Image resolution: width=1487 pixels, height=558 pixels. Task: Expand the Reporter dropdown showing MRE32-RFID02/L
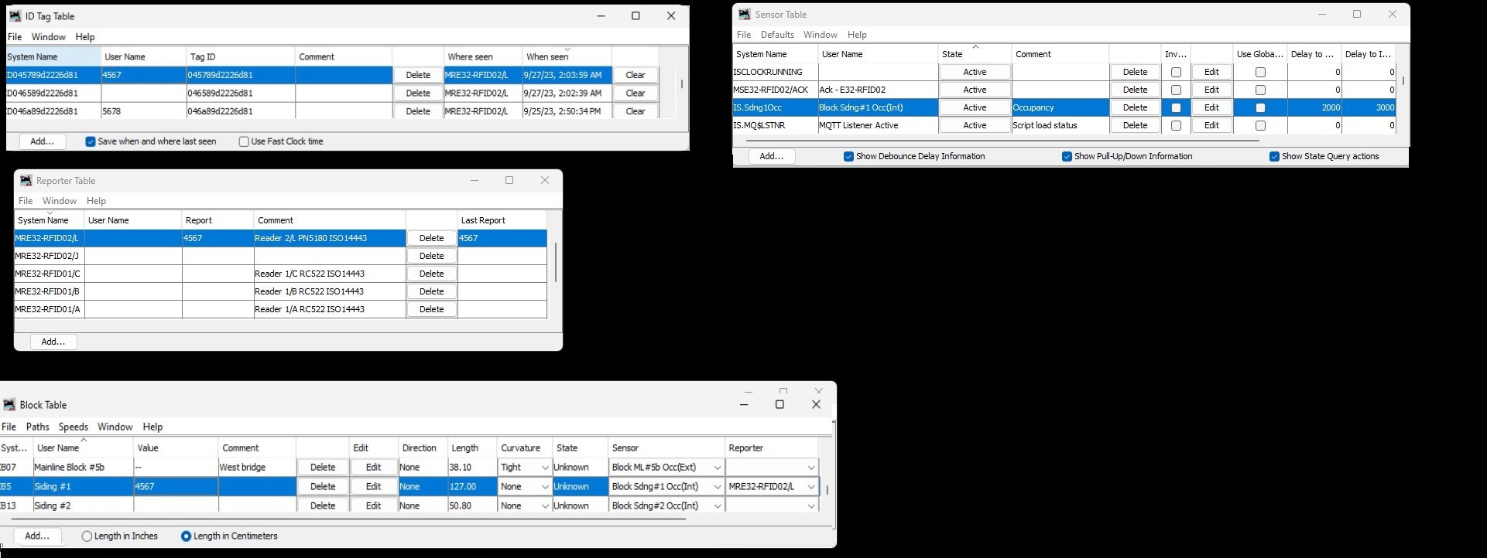(810, 487)
